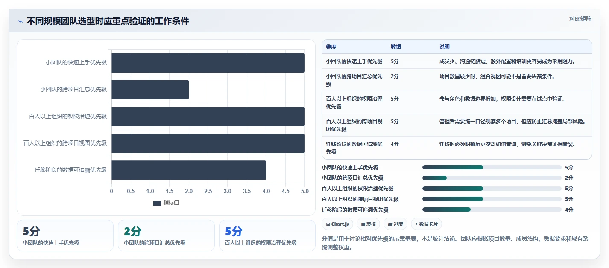Click the 小团队的快速上手优先级 chart bar
Screen dimensions: 609x268
(x=208, y=62)
